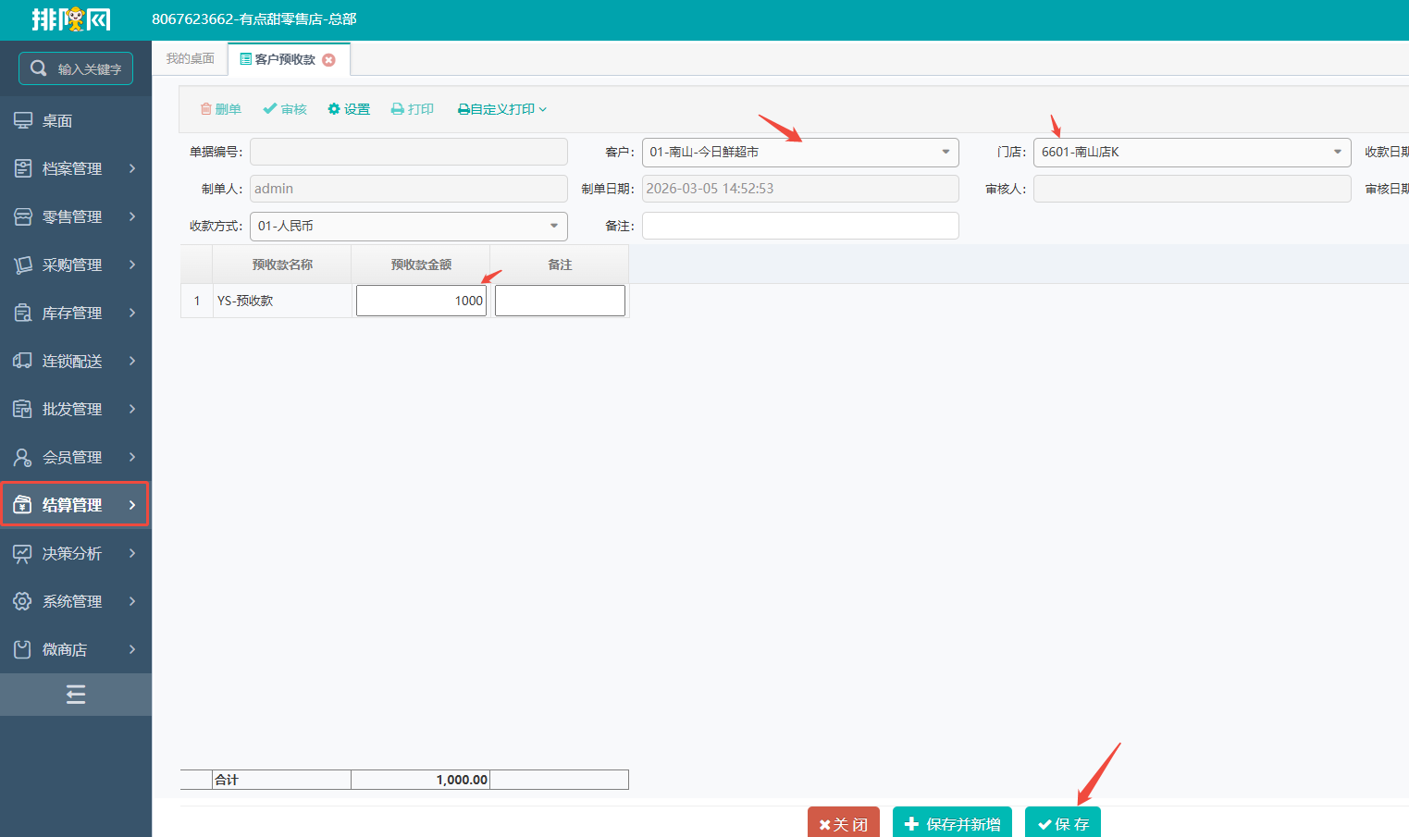Click the 排队网 logo
This screenshot has height=837, width=1409.
71,19
